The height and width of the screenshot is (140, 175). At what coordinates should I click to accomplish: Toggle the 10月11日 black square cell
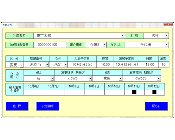point(134,92)
